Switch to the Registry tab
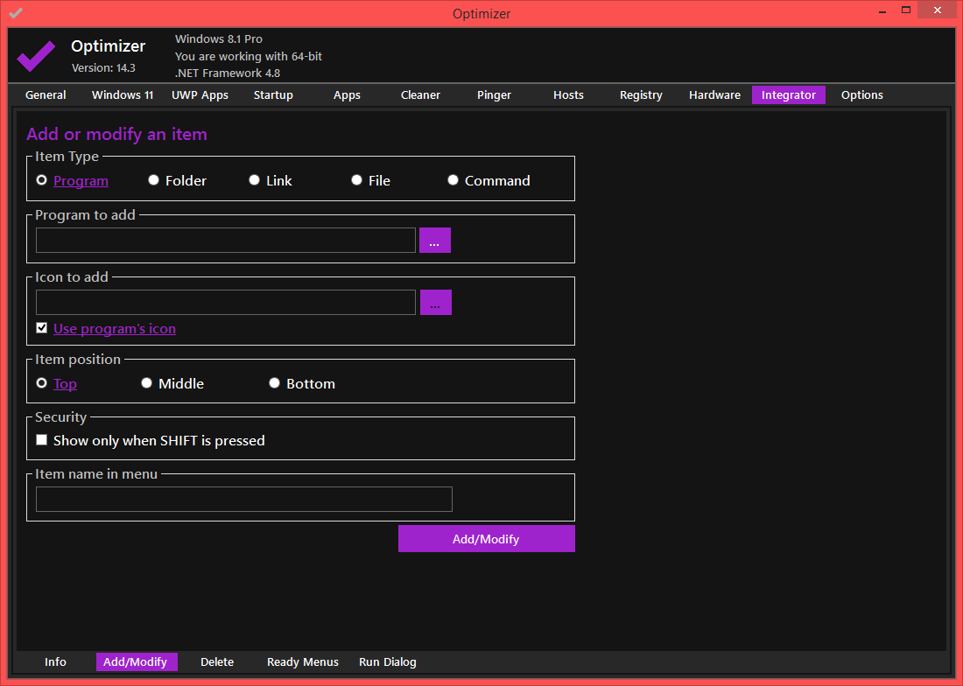Screen dimensions: 963x686 coord(641,94)
